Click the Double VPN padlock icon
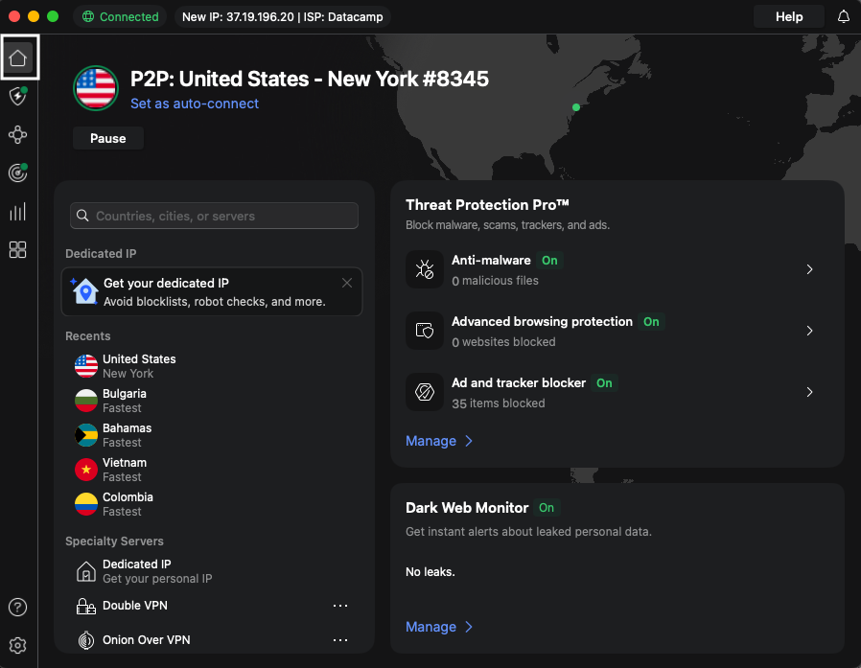This screenshot has width=861, height=668. point(86,606)
